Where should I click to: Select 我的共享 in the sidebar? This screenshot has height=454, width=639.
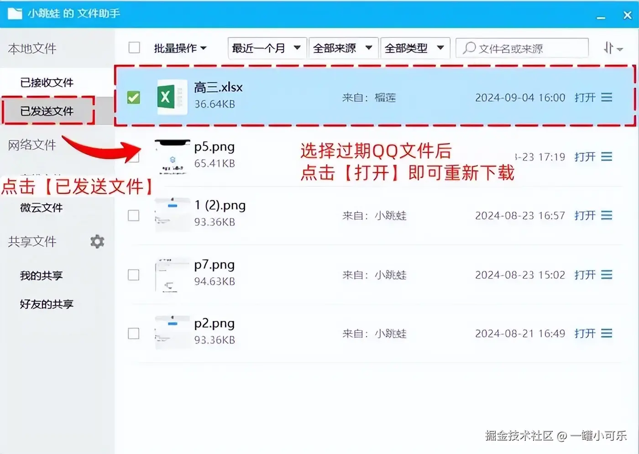(x=42, y=275)
